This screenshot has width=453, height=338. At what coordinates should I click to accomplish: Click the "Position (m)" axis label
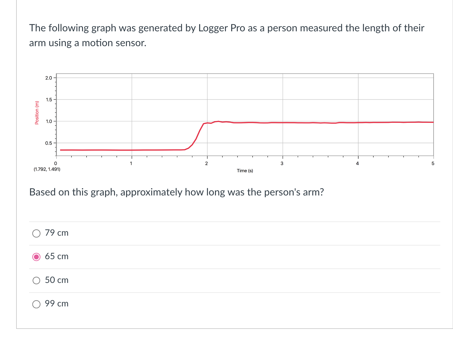tap(37, 112)
